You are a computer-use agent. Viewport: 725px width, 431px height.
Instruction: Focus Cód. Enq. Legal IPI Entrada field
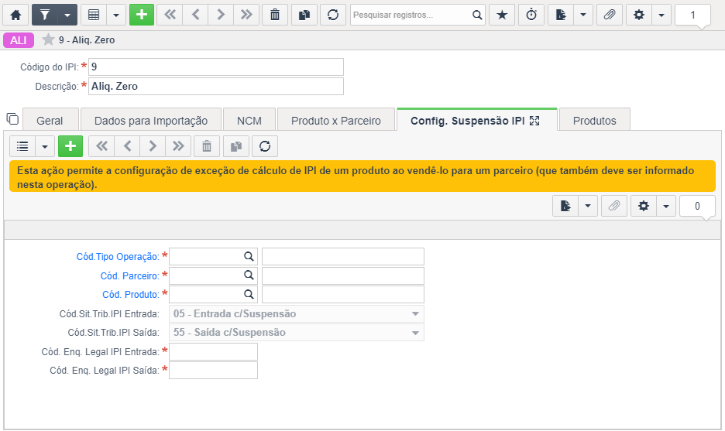213,351
